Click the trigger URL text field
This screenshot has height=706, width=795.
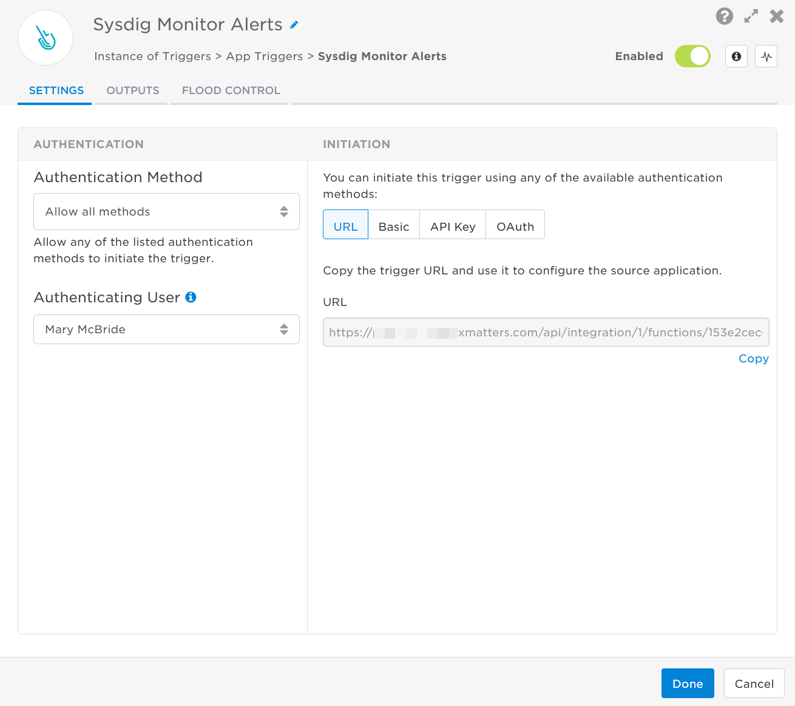click(x=546, y=333)
